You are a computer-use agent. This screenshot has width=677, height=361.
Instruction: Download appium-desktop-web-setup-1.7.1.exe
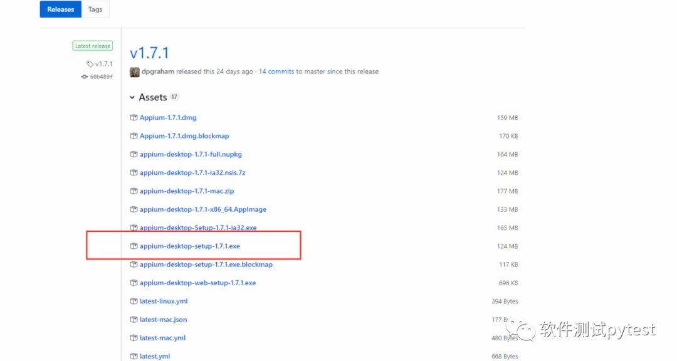tap(197, 283)
